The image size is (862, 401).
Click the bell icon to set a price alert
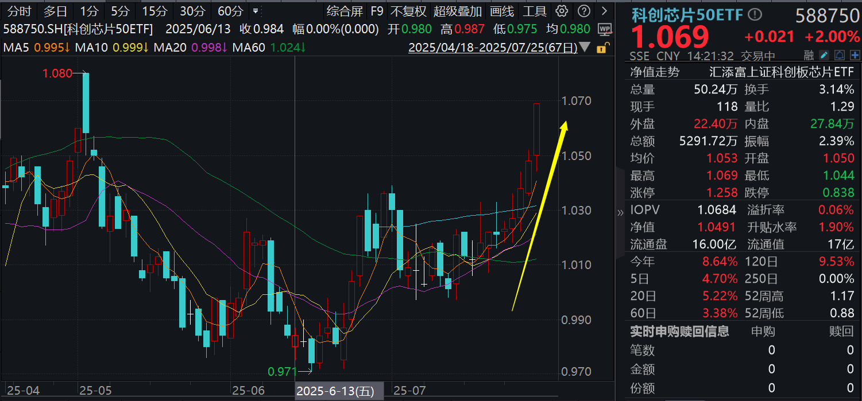(x=840, y=54)
